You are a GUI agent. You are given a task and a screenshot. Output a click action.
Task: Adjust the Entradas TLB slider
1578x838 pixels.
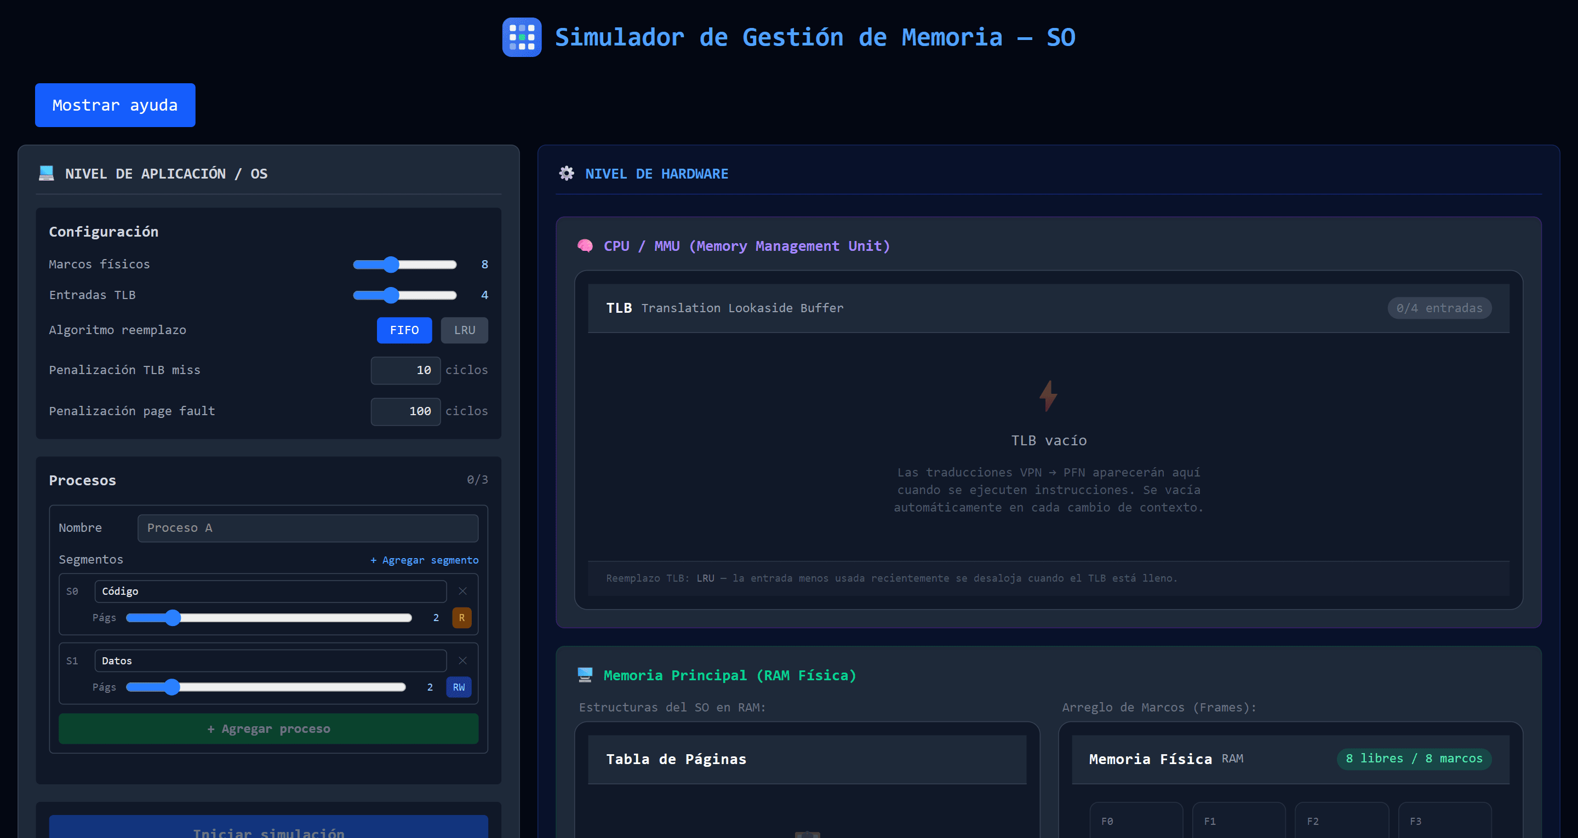[405, 295]
